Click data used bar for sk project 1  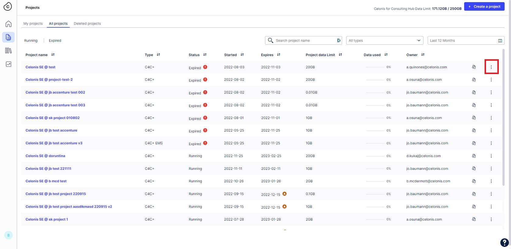click(375, 219)
